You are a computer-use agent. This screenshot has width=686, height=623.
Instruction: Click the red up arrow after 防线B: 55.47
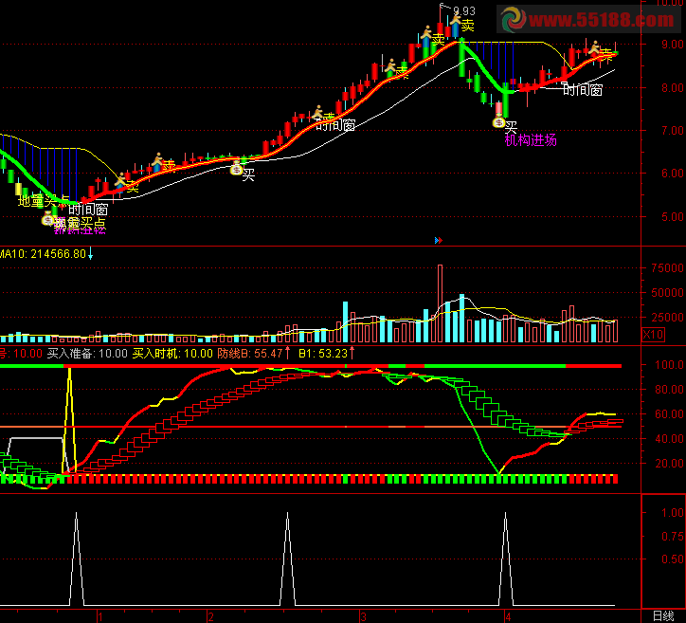coord(287,353)
